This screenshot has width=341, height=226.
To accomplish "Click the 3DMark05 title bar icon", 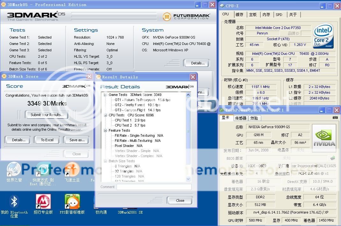I will coord(4,4).
